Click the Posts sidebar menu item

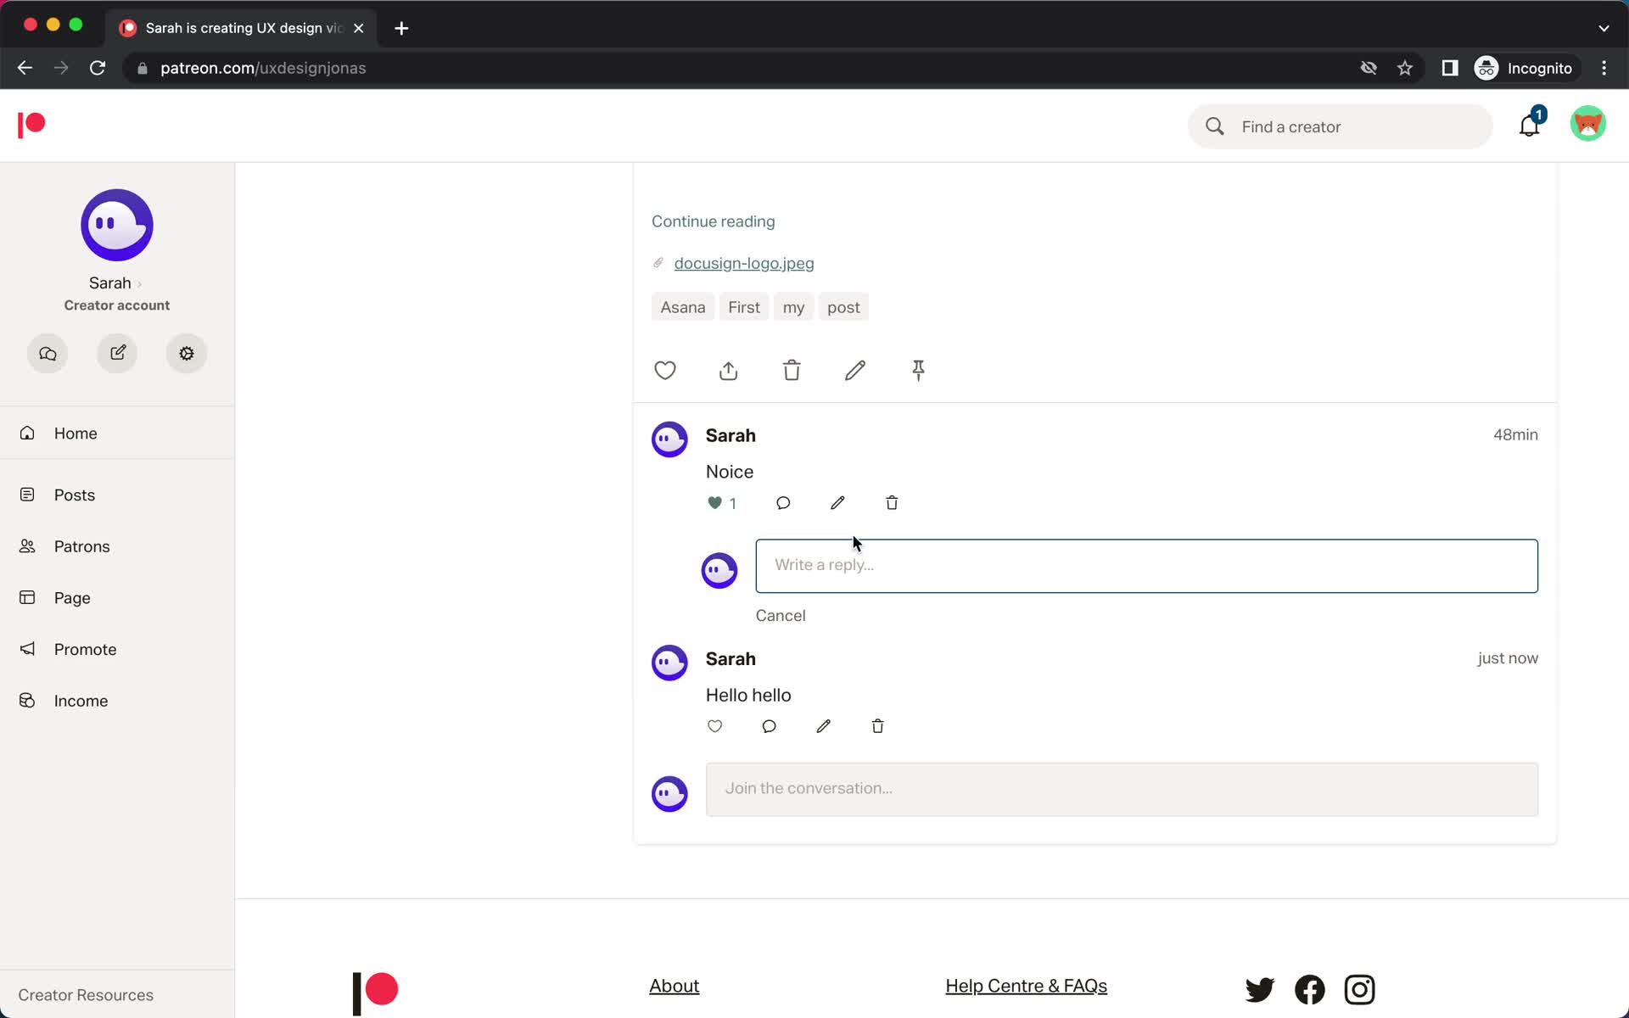pos(75,494)
